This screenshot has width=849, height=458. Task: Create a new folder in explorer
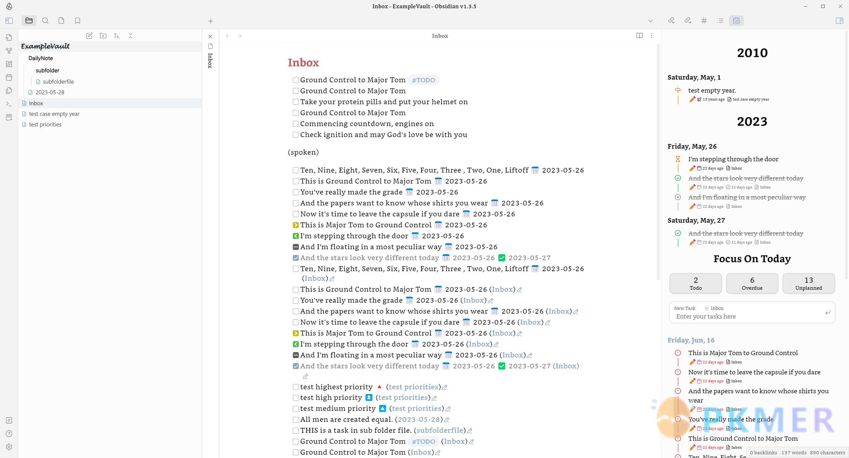point(103,36)
